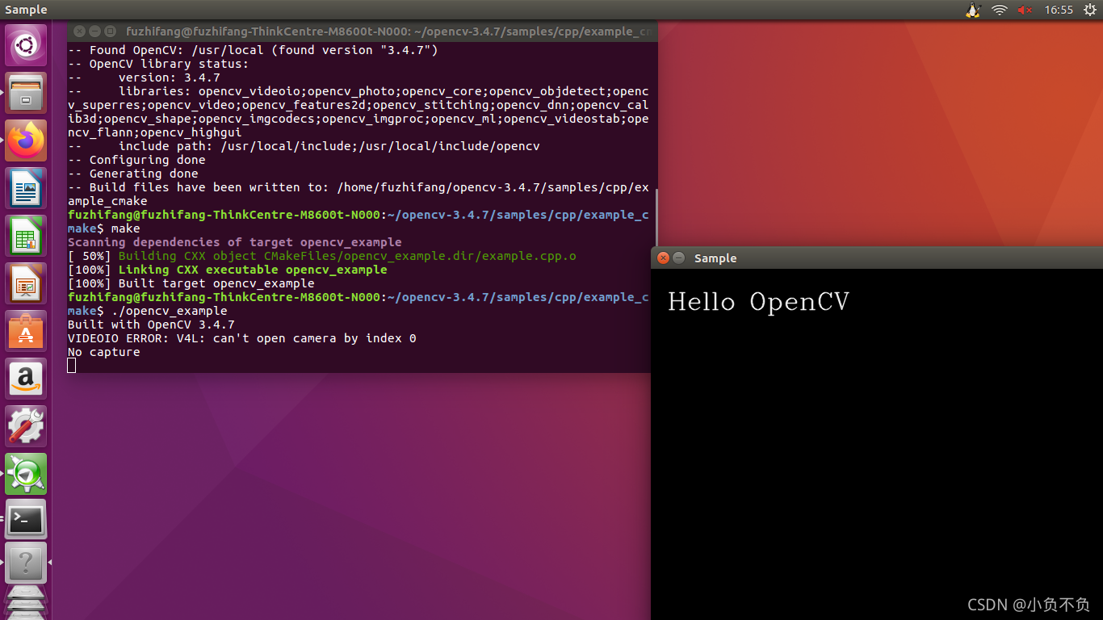Open Ubuntu Software center icon
The width and height of the screenshot is (1103, 620).
pos(27,331)
